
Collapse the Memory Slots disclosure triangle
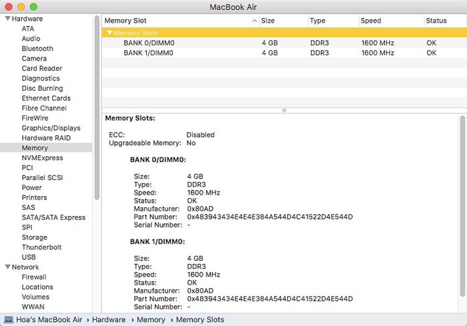(109, 33)
